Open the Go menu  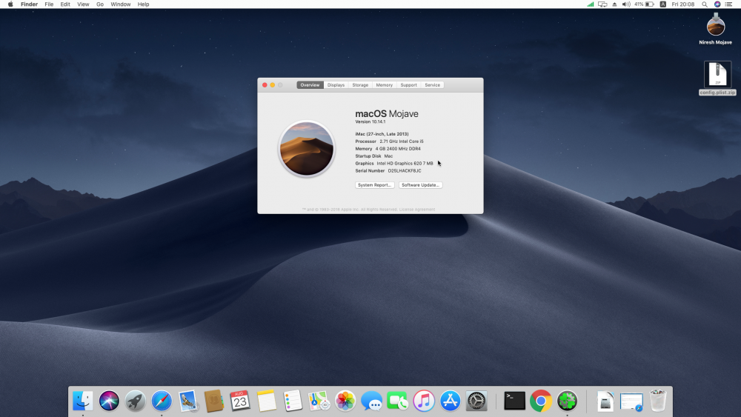click(x=100, y=4)
